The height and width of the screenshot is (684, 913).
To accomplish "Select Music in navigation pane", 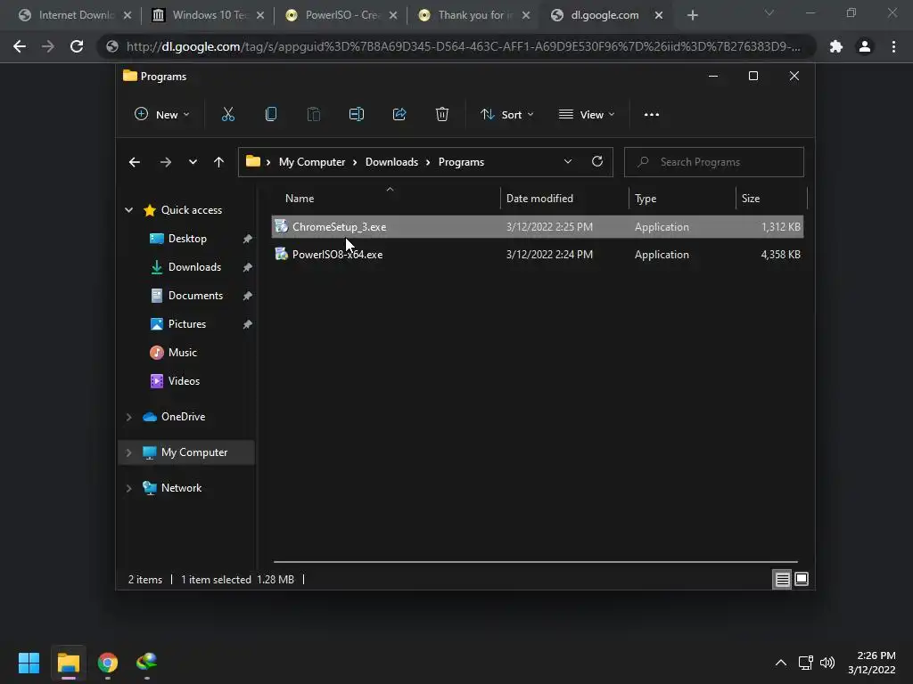I will pyautogui.click(x=182, y=353).
